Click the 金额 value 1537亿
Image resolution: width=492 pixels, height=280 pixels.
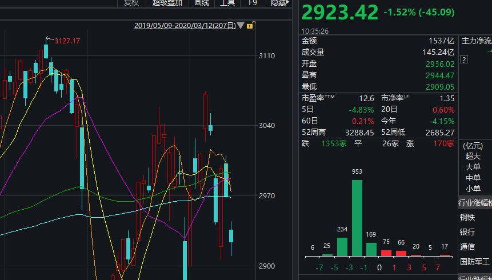pos(442,41)
